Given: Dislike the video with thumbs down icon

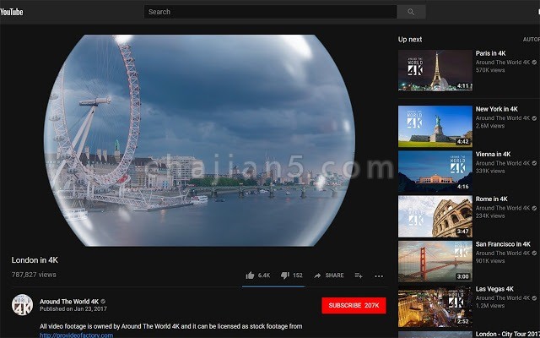Looking at the screenshot, I should 285,275.
